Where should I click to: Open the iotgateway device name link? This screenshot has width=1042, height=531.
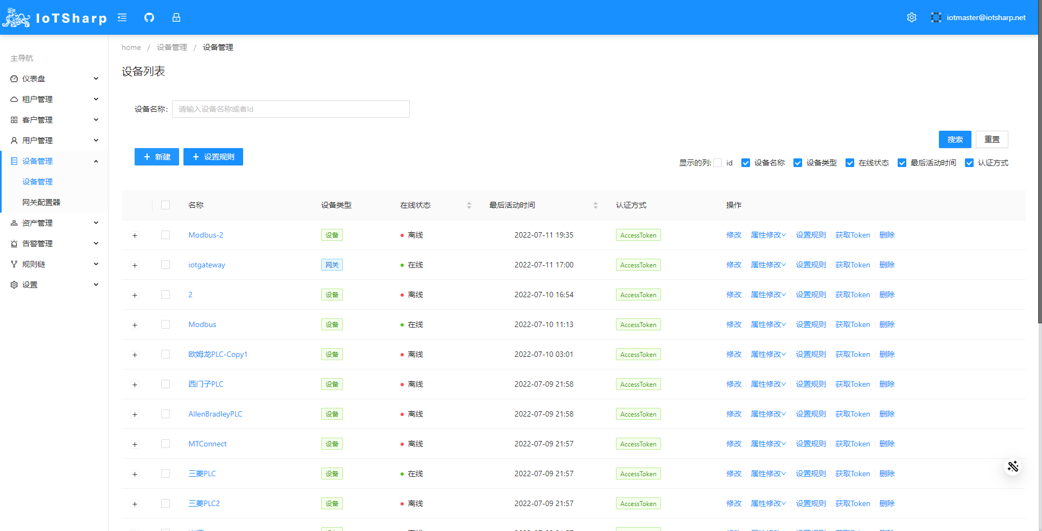pos(207,265)
